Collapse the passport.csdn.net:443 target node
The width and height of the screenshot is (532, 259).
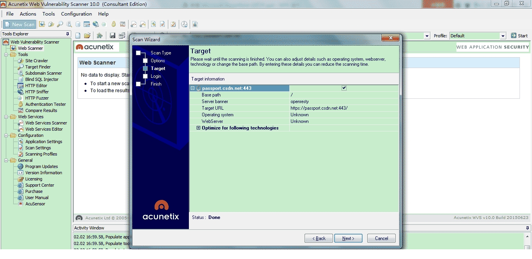(192, 88)
